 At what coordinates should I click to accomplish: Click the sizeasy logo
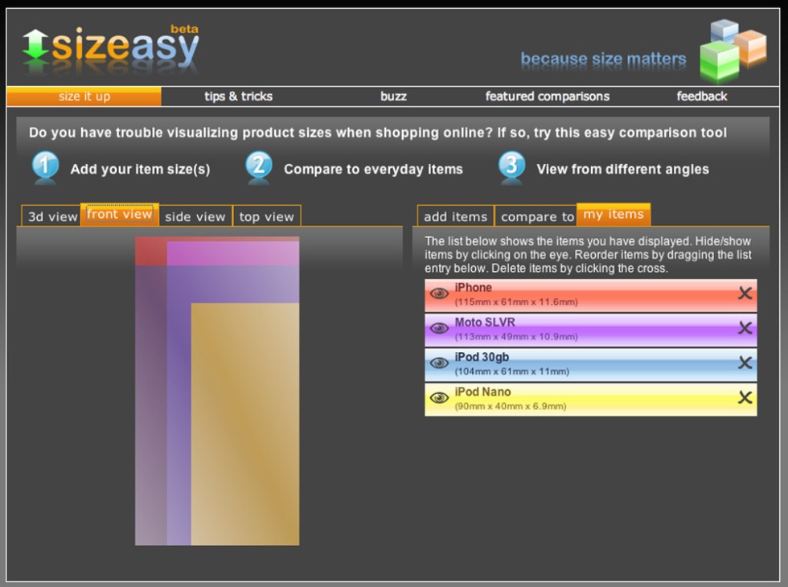[x=110, y=48]
